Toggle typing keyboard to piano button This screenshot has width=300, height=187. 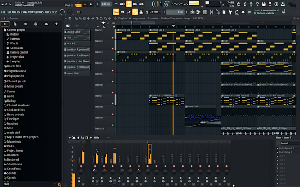coord(116,12)
